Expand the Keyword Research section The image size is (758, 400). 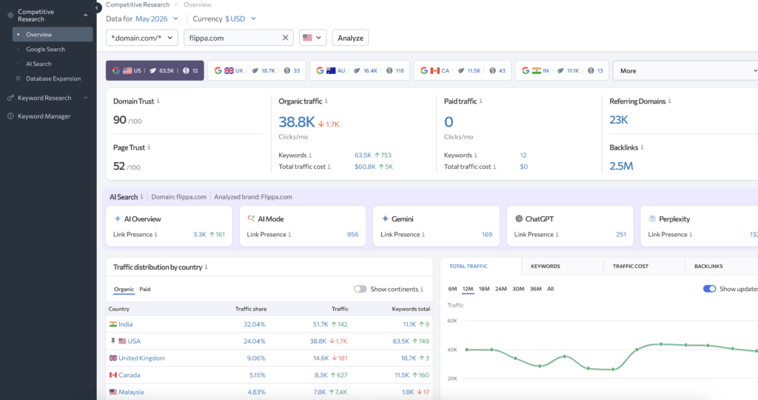(x=86, y=98)
